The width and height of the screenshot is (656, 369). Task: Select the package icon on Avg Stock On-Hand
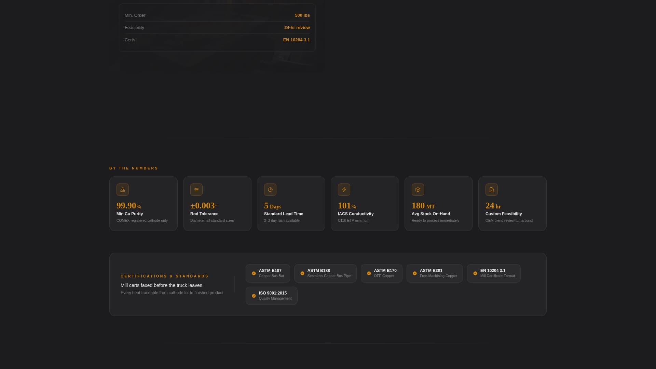coord(418,190)
